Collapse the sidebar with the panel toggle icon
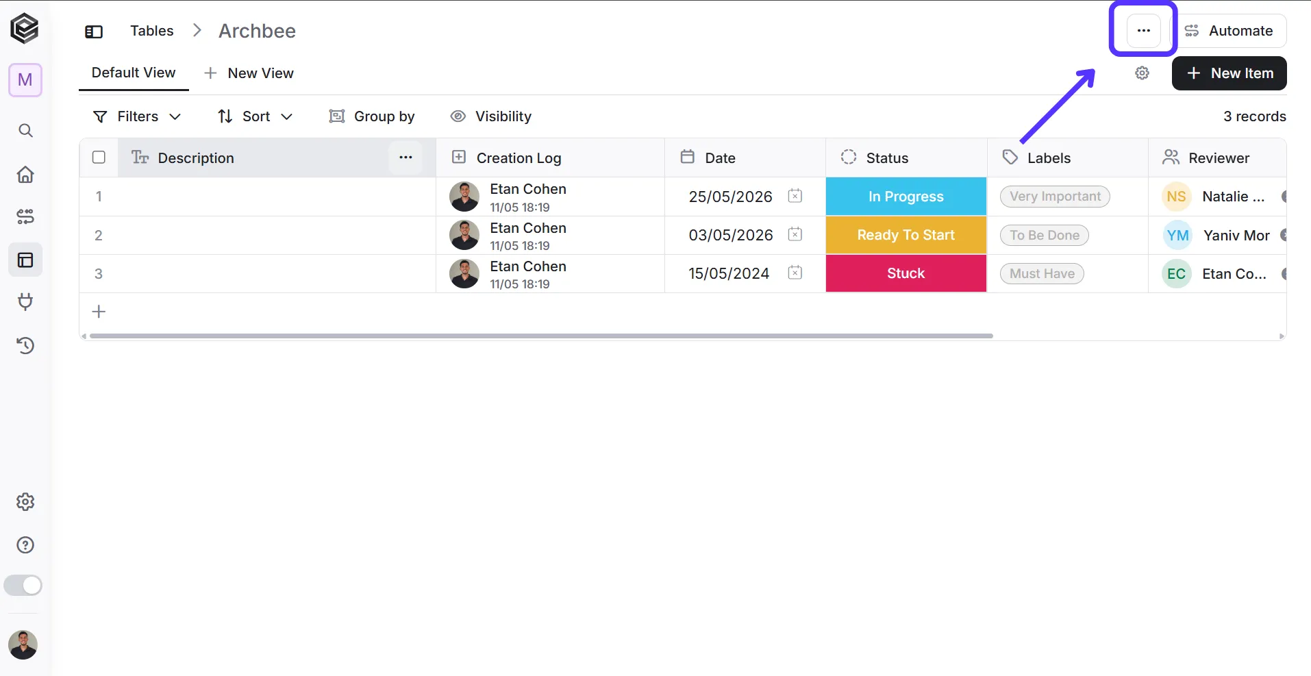Viewport: 1311px width, 676px height. click(x=94, y=32)
